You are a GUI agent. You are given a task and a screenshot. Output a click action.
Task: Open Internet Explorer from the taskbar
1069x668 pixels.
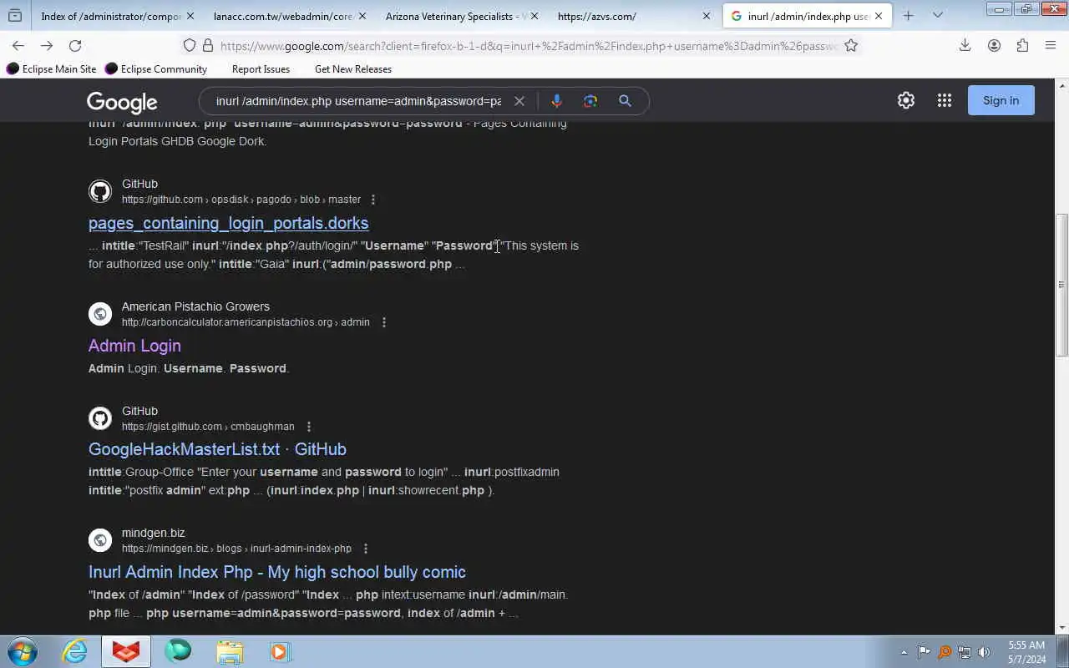pyautogui.click(x=75, y=651)
